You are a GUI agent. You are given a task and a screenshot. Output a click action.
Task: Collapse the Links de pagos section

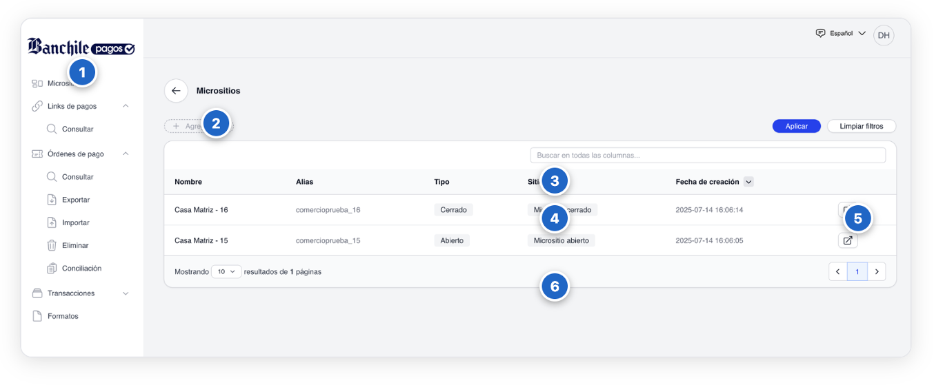[126, 106]
